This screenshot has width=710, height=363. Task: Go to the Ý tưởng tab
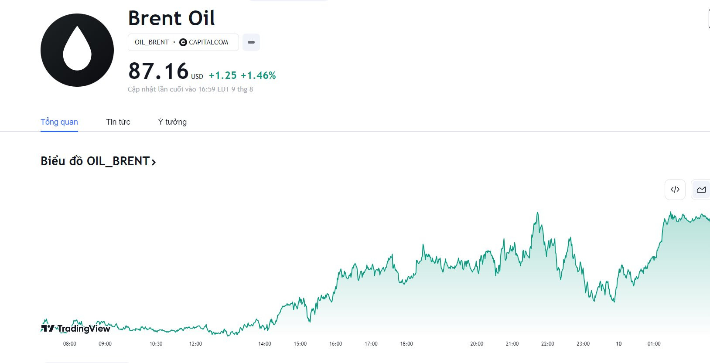point(172,122)
